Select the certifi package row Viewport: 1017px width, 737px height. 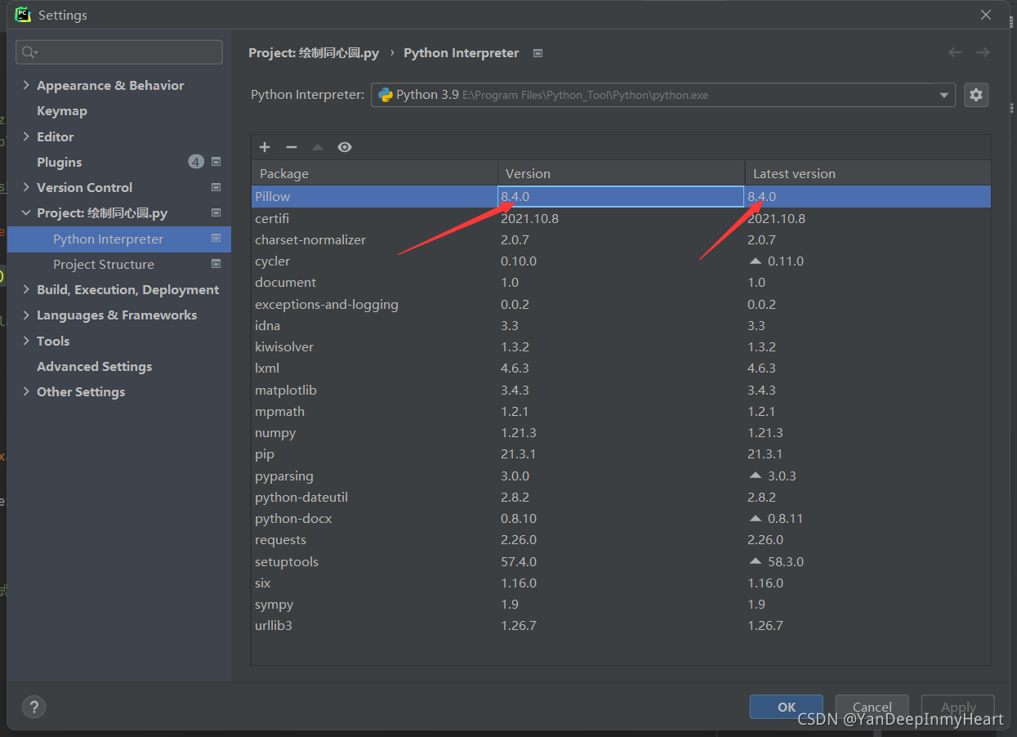(621, 218)
